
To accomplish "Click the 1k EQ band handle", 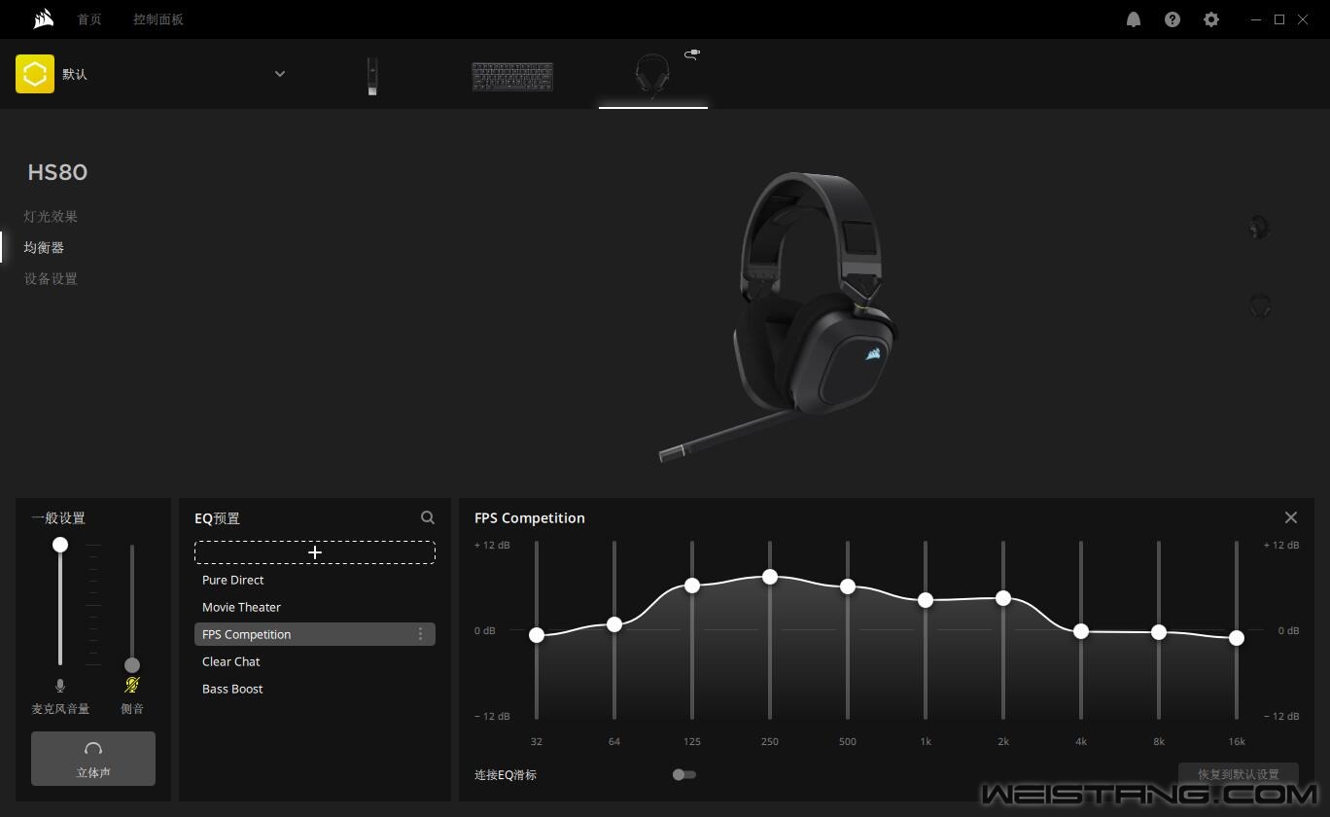I will (926, 600).
